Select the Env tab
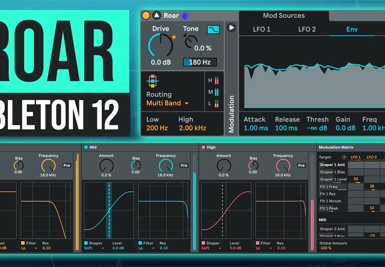 [352, 29]
